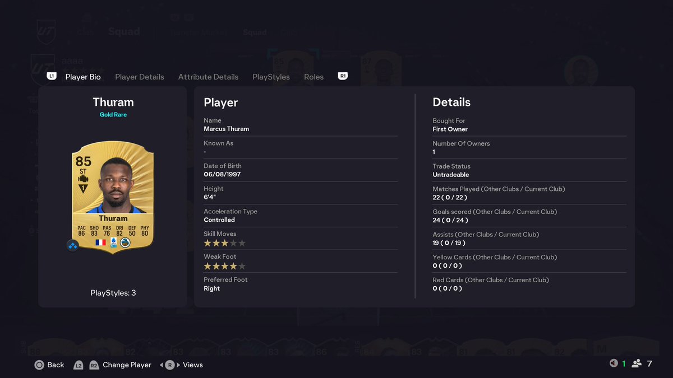Click the France flag on the card
The image size is (673, 378).
(x=101, y=242)
